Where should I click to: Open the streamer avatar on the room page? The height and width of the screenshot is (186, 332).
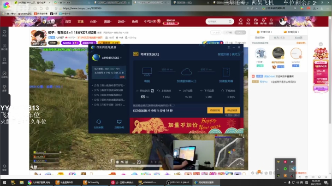39,38
